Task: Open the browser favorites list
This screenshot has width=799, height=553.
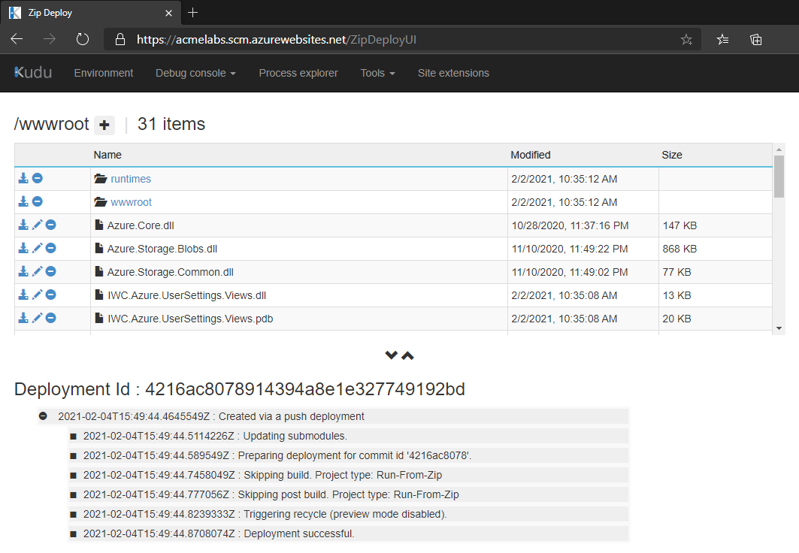Action: (x=722, y=40)
